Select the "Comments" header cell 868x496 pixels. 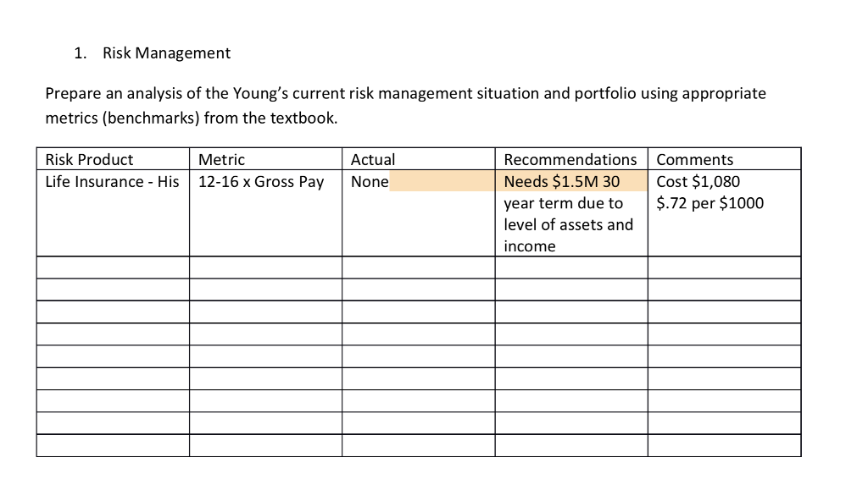[x=695, y=159]
